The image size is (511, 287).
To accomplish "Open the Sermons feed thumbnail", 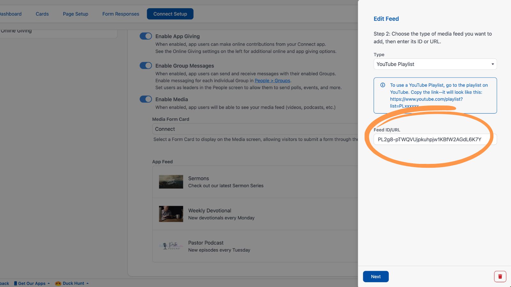I will pos(171,182).
